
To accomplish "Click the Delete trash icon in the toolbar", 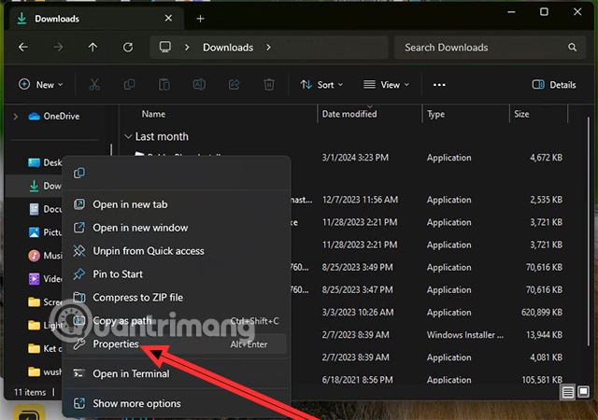I will pyautogui.click(x=269, y=85).
